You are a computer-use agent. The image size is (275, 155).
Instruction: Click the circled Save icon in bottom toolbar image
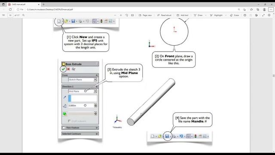(x=167, y=136)
